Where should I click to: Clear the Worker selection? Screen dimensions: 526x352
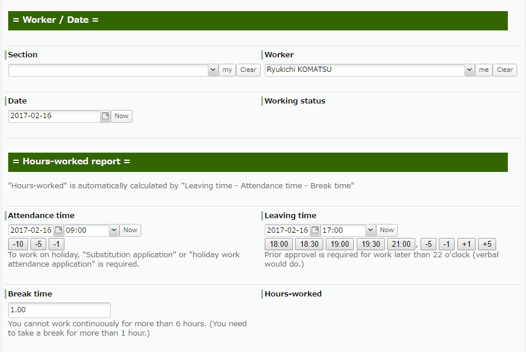(x=504, y=70)
